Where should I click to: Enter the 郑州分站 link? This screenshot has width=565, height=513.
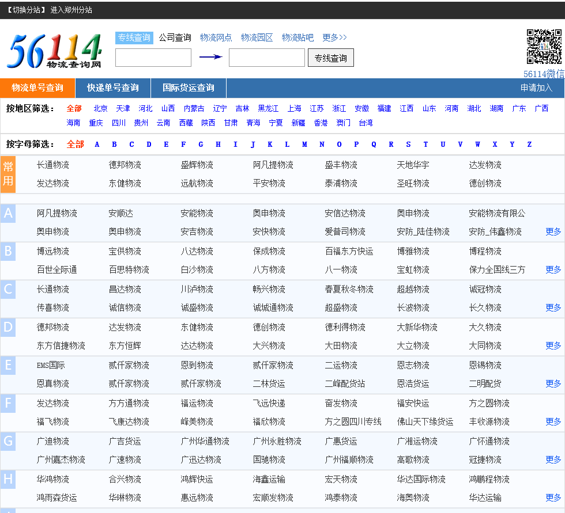(x=71, y=10)
